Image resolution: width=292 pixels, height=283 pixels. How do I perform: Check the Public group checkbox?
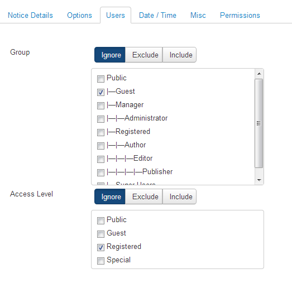coord(100,79)
